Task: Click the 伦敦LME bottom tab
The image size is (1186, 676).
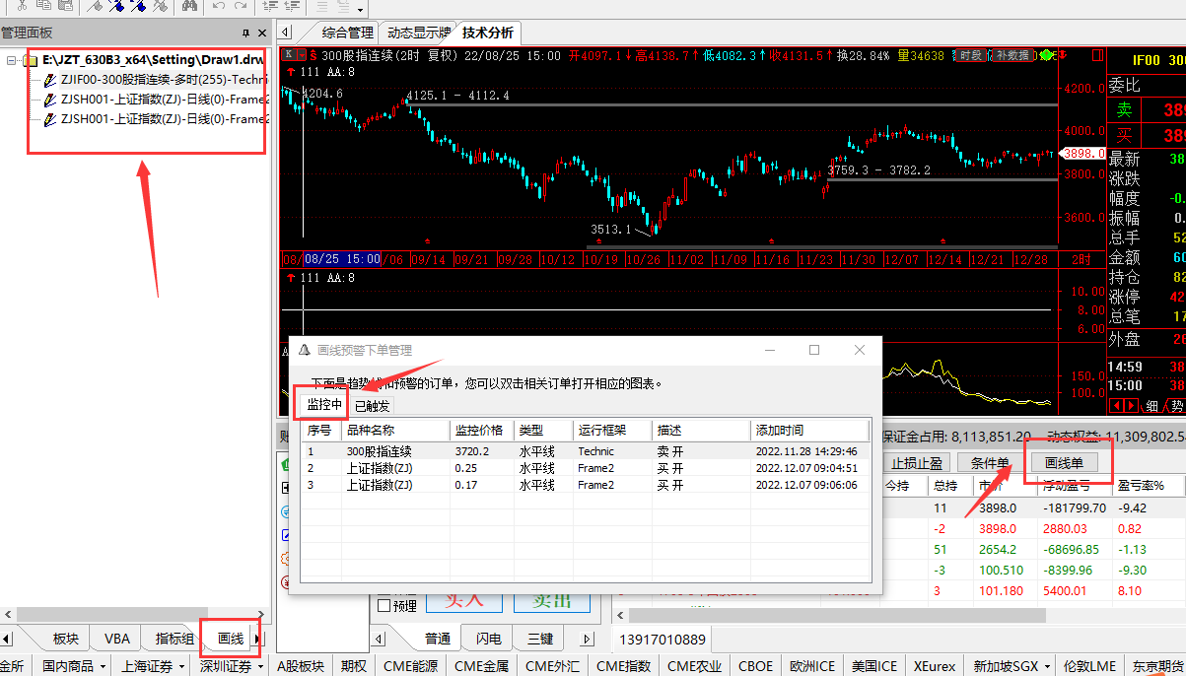Action: [1089, 666]
